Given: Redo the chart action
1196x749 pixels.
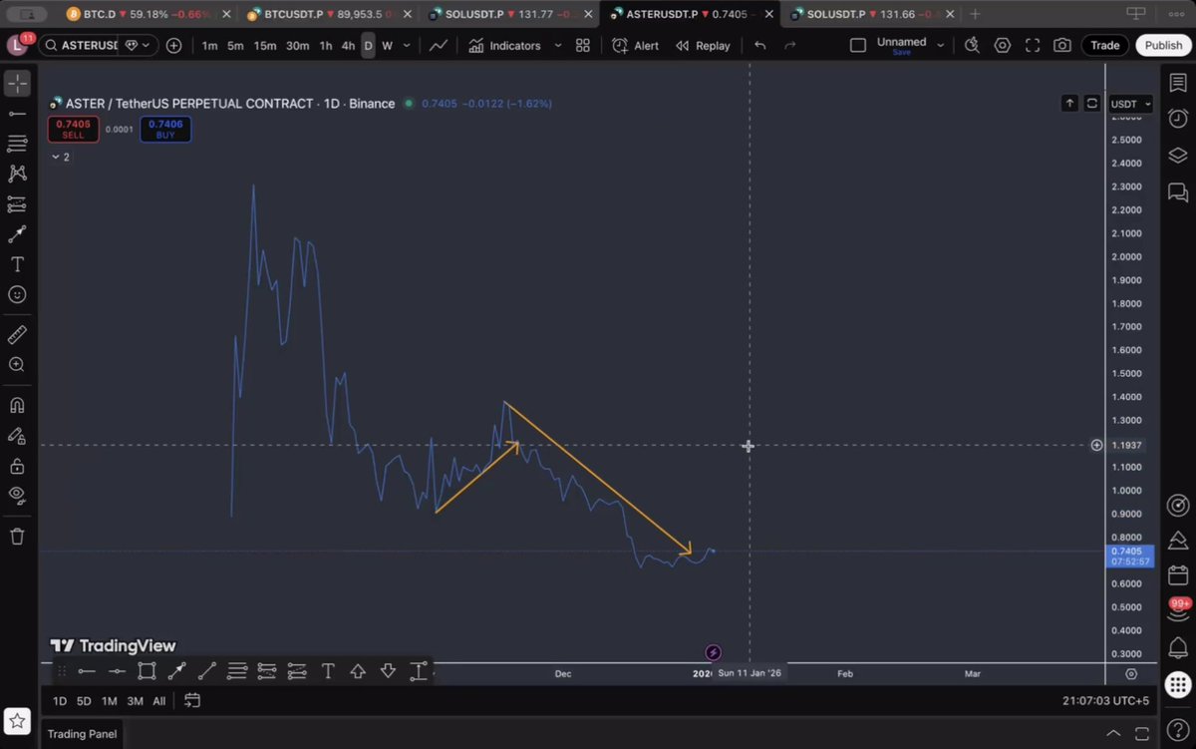Looking at the screenshot, I should pos(790,46).
